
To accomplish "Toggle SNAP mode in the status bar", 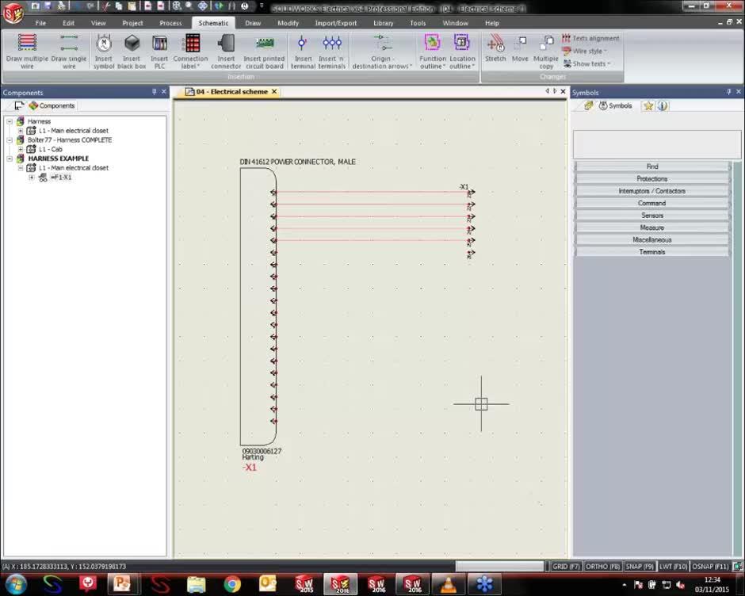I will pos(638,567).
